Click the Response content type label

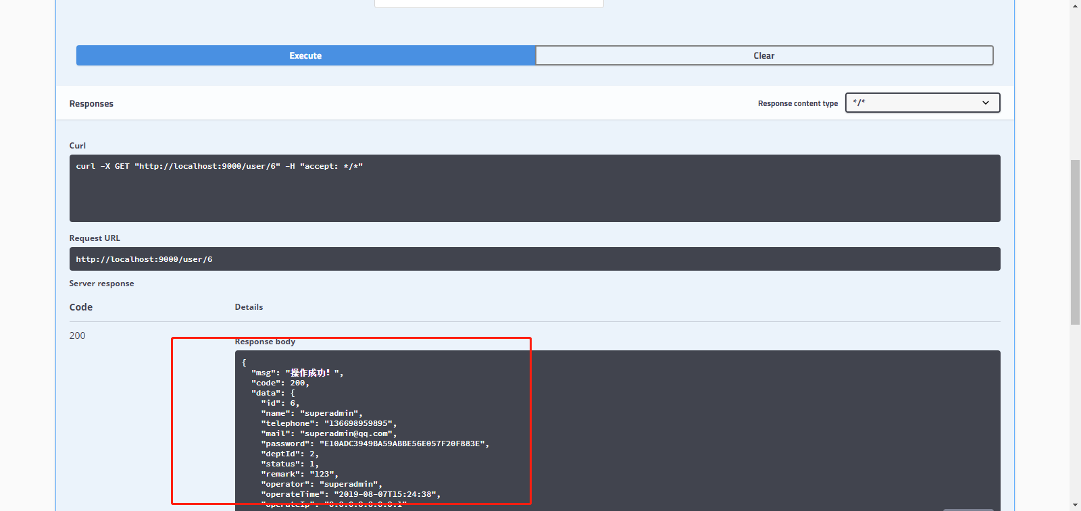[x=798, y=103]
